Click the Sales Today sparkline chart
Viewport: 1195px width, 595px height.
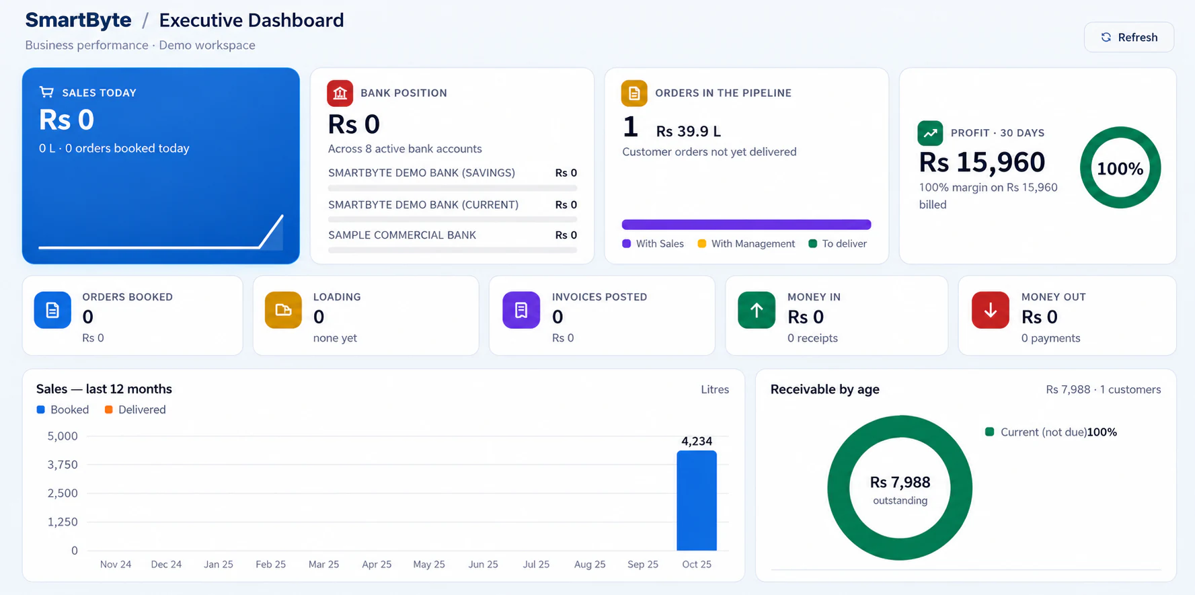161,232
